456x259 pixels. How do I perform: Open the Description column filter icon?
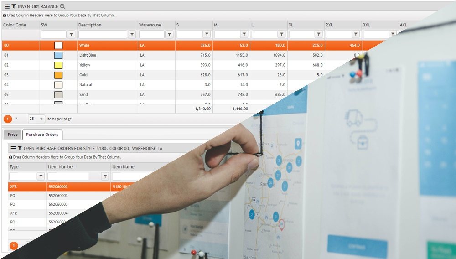click(x=132, y=35)
